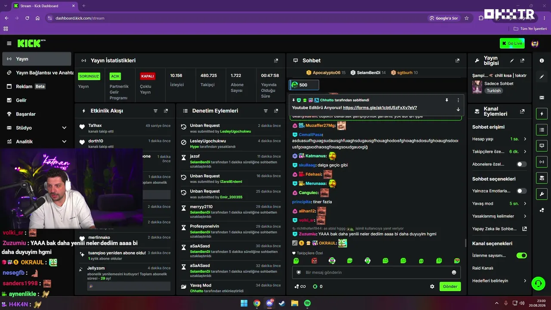Click the Turkish language tag

tap(494, 91)
